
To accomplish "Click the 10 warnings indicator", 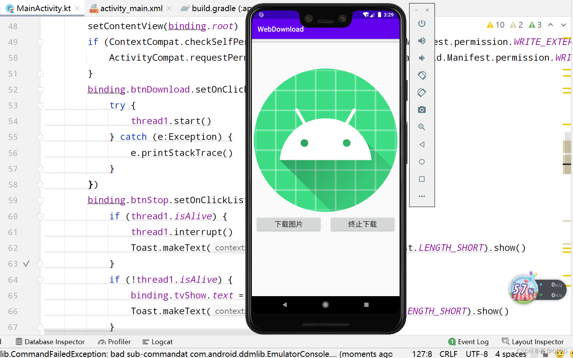I will coord(495,25).
